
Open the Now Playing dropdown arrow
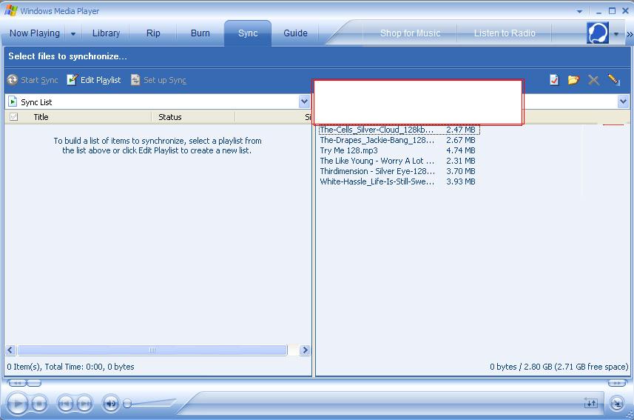pyautogui.click(x=73, y=33)
